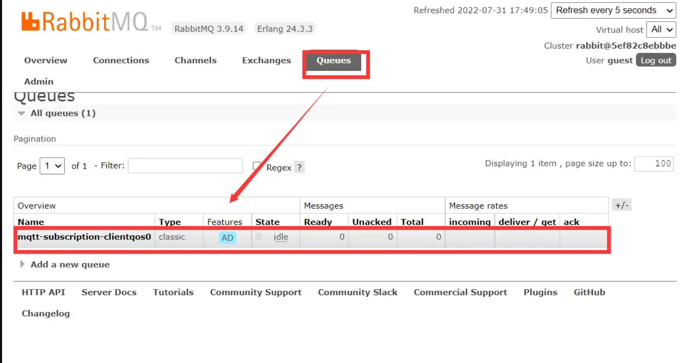This screenshot has width=685, height=363.
Task: Open the Plugins link
Action: (540, 292)
